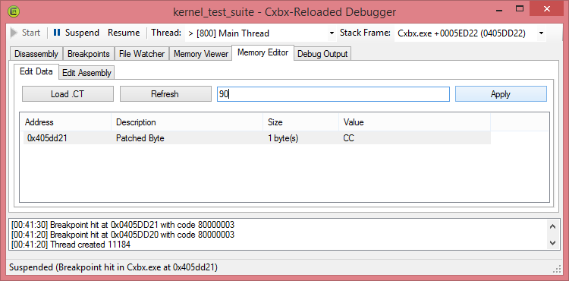
Task: Focus the value input field containing 90
Action: [x=333, y=94]
